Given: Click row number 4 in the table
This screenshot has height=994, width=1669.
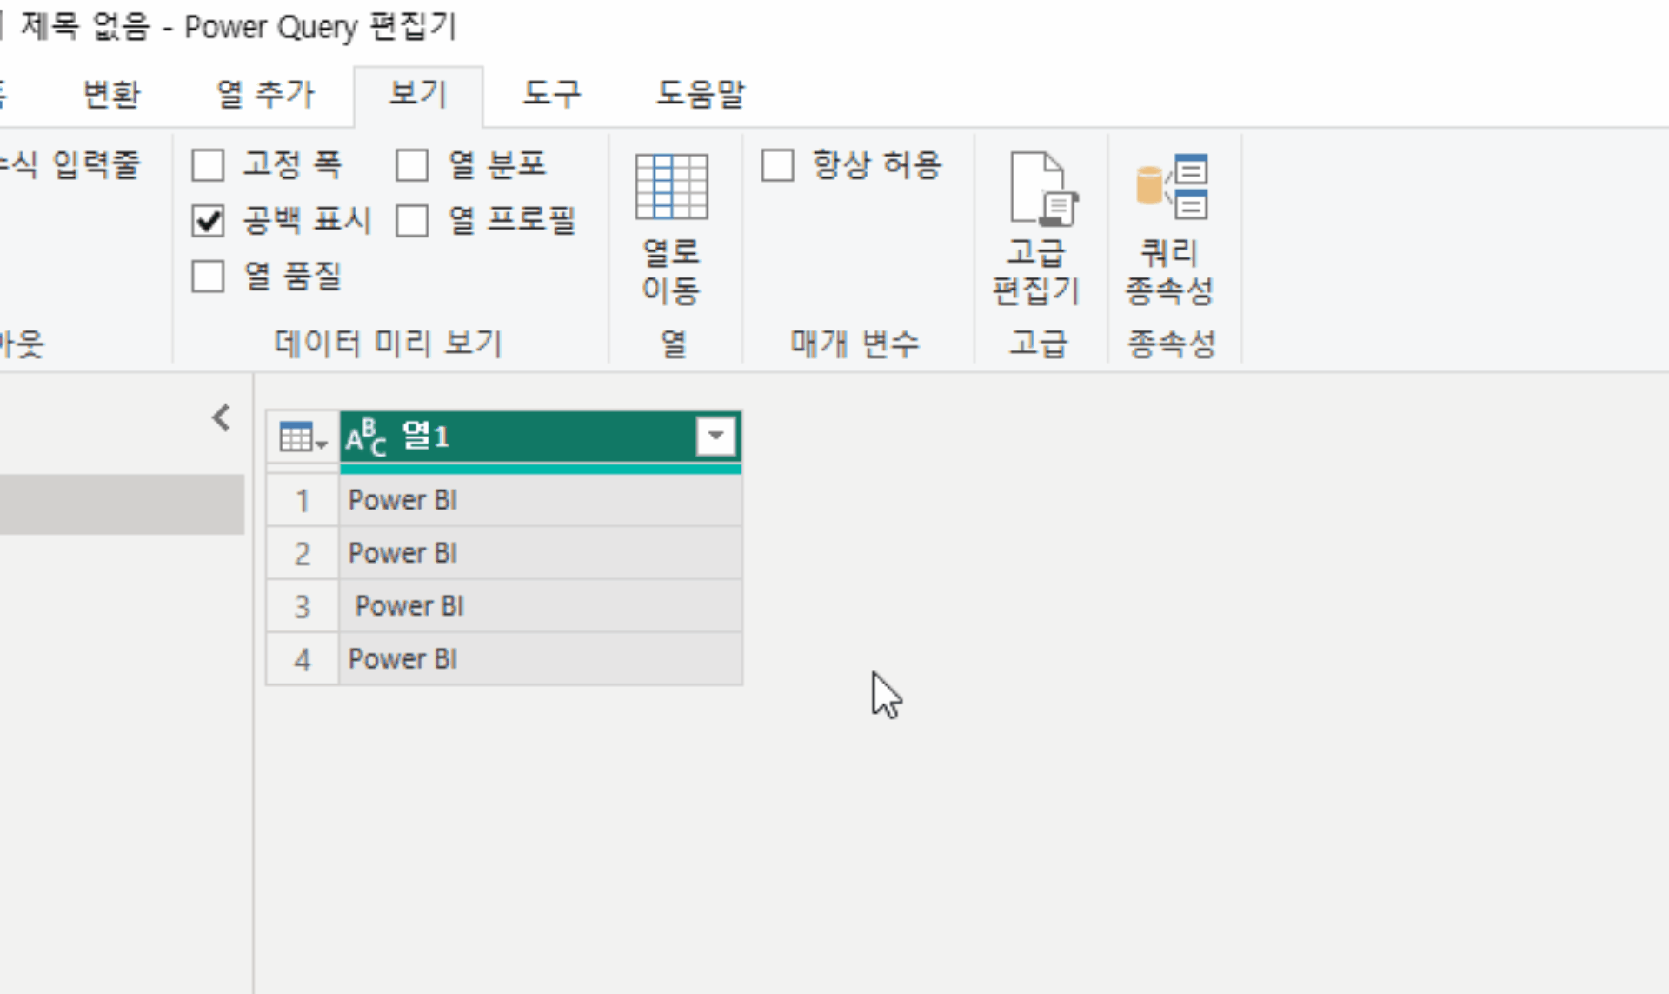Looking at the screenshot, I should 302,659.
